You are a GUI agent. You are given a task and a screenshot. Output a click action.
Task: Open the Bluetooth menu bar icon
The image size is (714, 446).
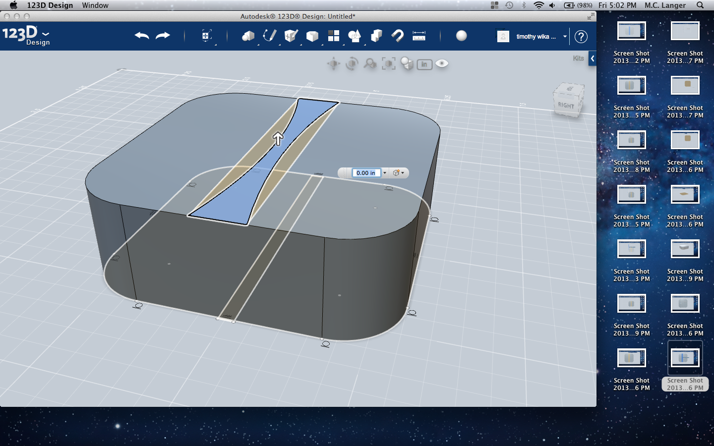pos(524,5)
